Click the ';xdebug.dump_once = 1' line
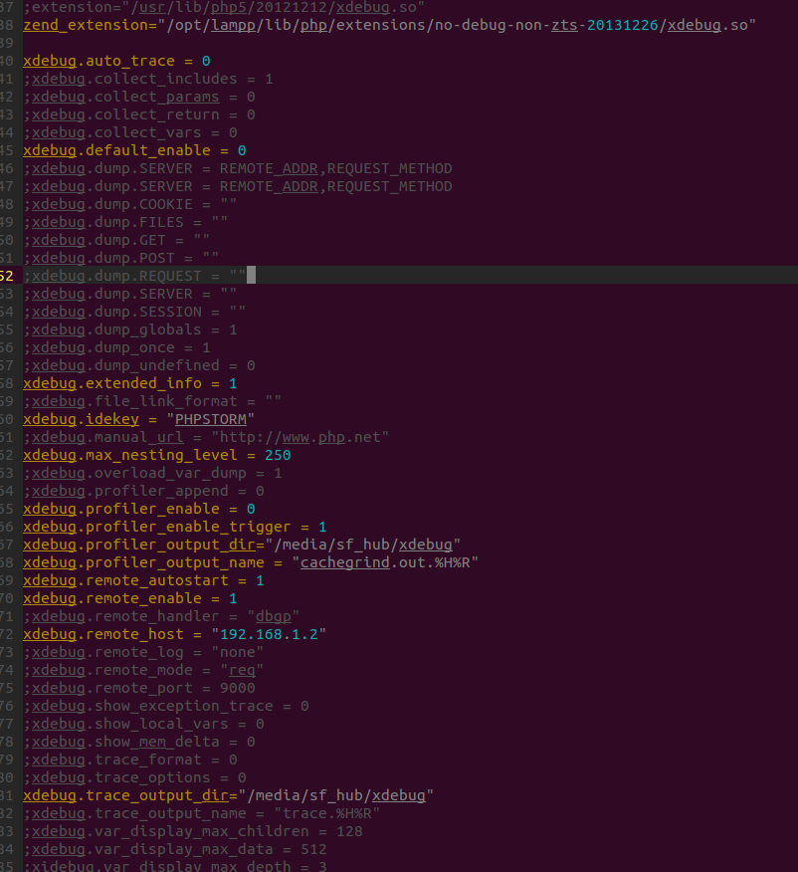 (x=117, y=347)
